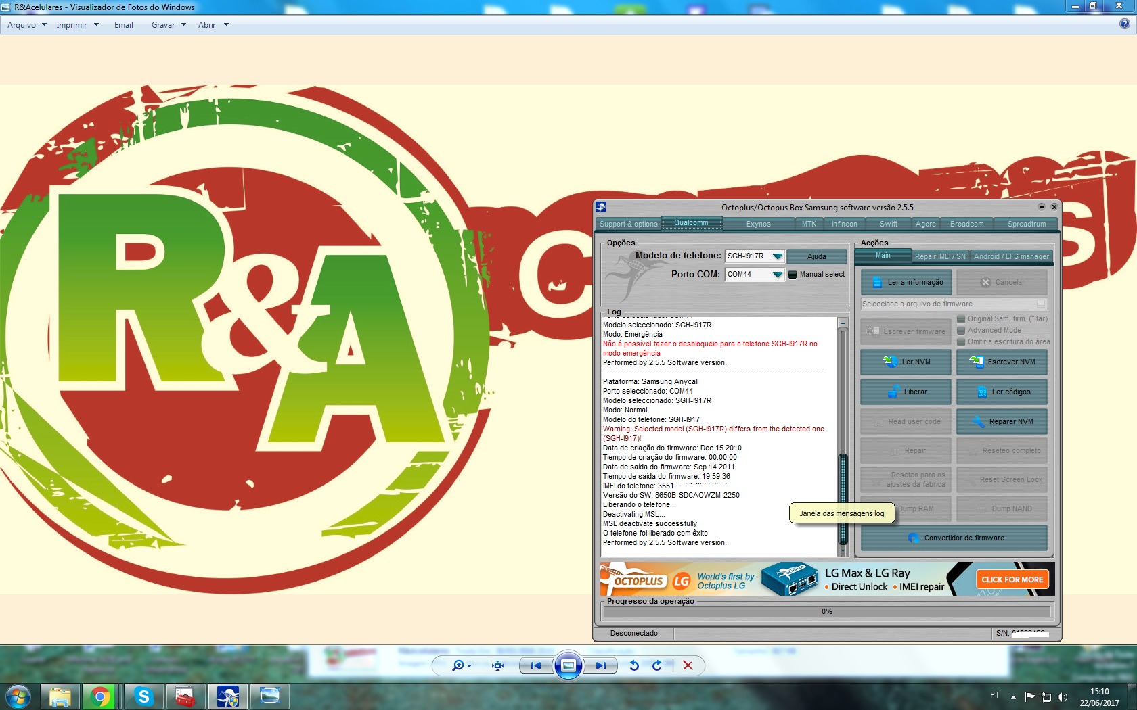This screenshot has width=1137, height=710.
Task: Select the Exynos tab
Action: click(x=758, y=224)
